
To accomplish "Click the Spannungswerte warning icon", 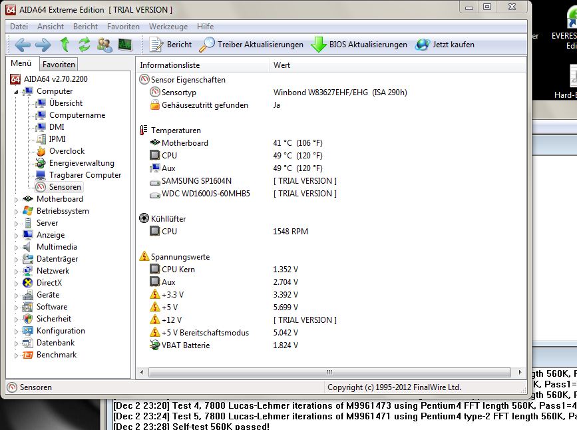I will pyautogui.click(x=144, y=256).
